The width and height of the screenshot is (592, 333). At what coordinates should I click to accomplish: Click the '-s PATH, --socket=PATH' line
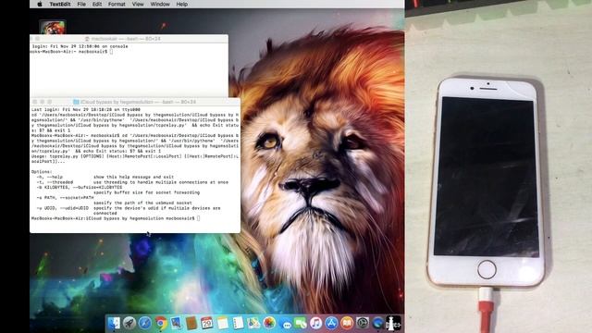point(65,197)
